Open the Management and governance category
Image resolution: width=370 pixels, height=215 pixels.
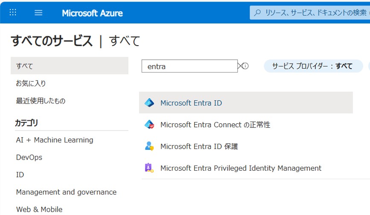pyautogui.click(x=66, y=192)
